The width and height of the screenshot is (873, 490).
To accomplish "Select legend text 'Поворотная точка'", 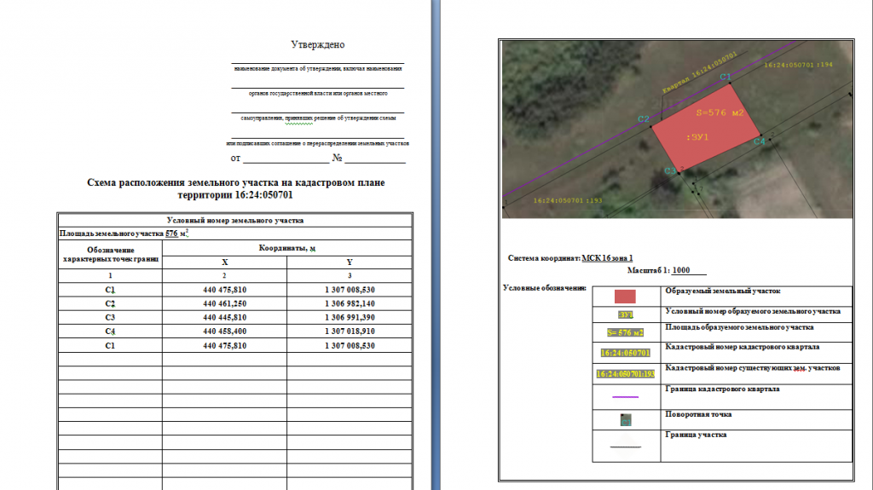I will coord(698,414).
